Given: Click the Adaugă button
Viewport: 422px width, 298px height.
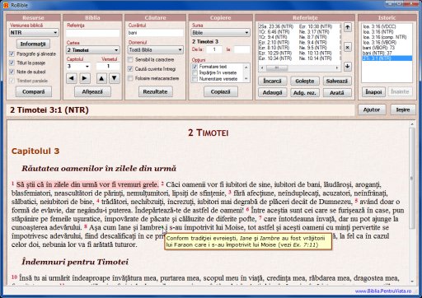Looking at the screenshot, I should click(273, 93).
